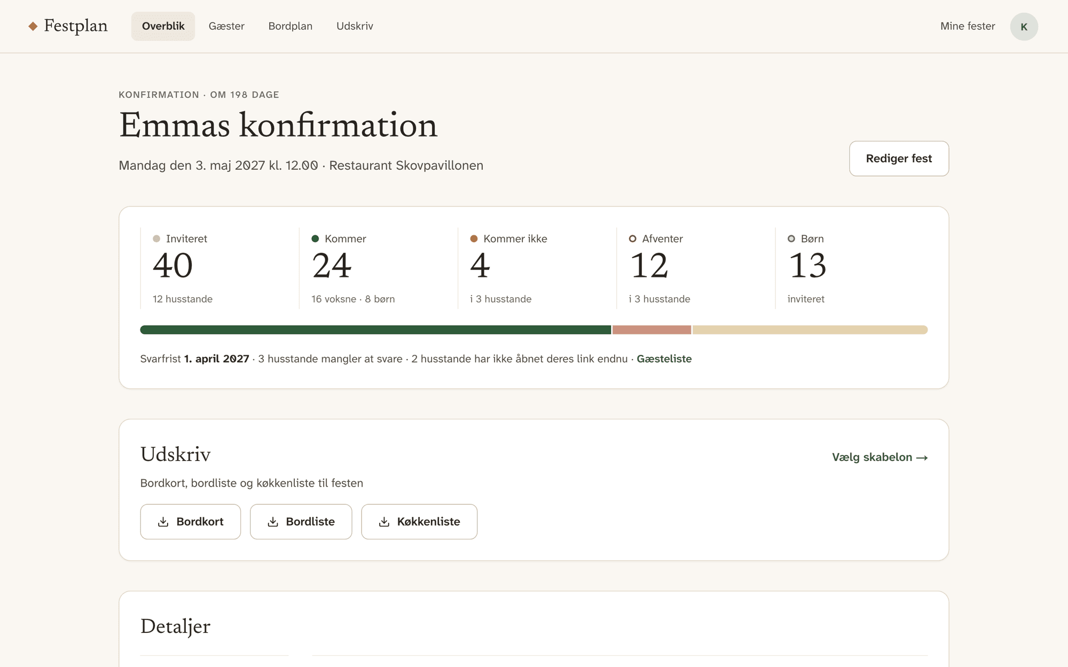
Task: Open the Udskriv tab in navigation
Action: pos(355,26)
